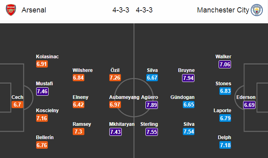
Task: Open the Arsenal team name link
Action: pyautogui.click(x=34, y=10)
